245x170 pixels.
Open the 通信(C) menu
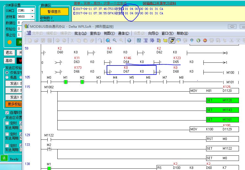click(123, 33)
